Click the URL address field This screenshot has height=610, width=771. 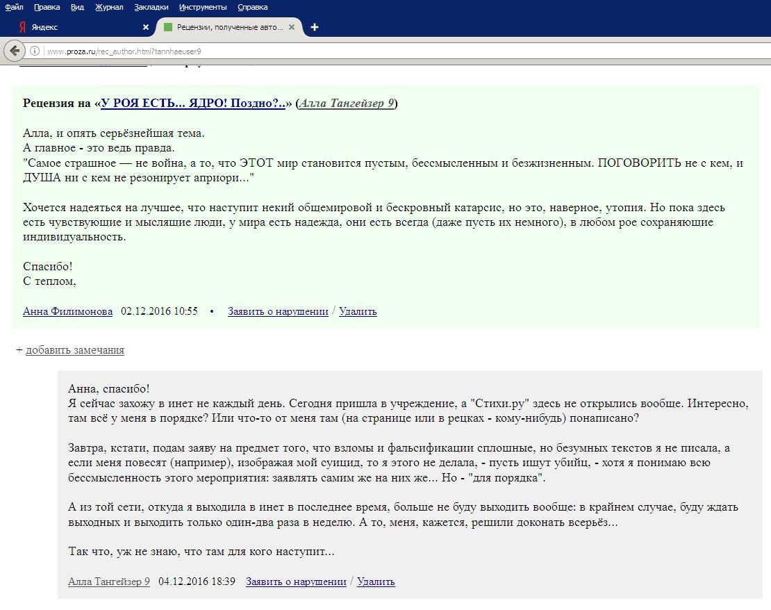click(347, 51)
